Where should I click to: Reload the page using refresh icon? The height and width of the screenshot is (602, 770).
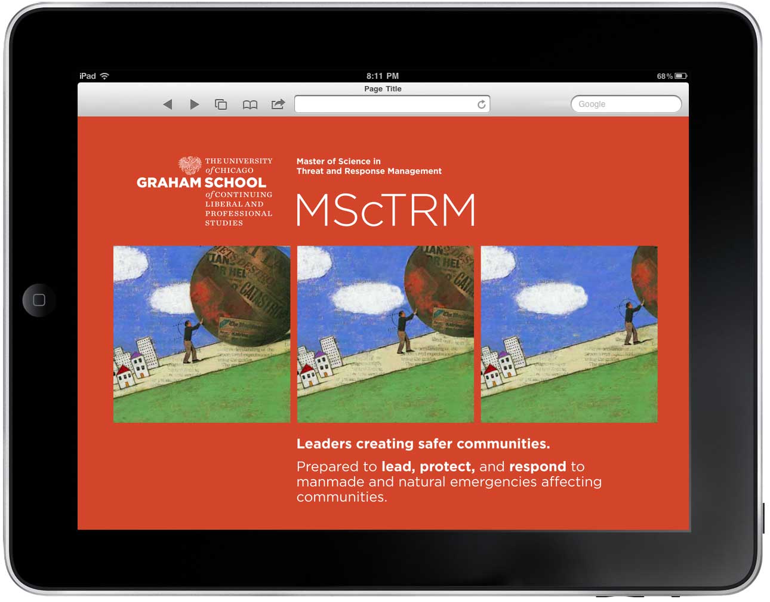click(481, 105)
